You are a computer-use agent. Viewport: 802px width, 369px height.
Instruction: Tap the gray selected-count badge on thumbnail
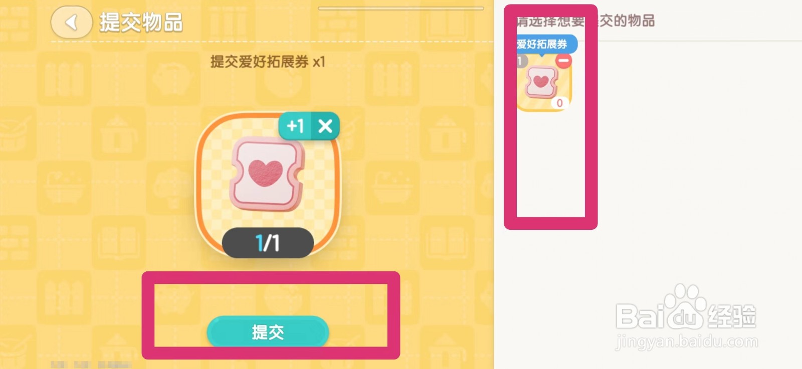click(x=522, y=61)
